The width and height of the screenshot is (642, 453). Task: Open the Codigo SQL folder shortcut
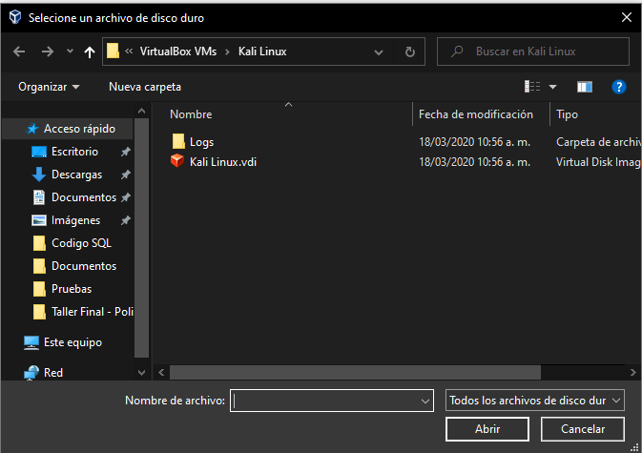click(x=81, y=243)
